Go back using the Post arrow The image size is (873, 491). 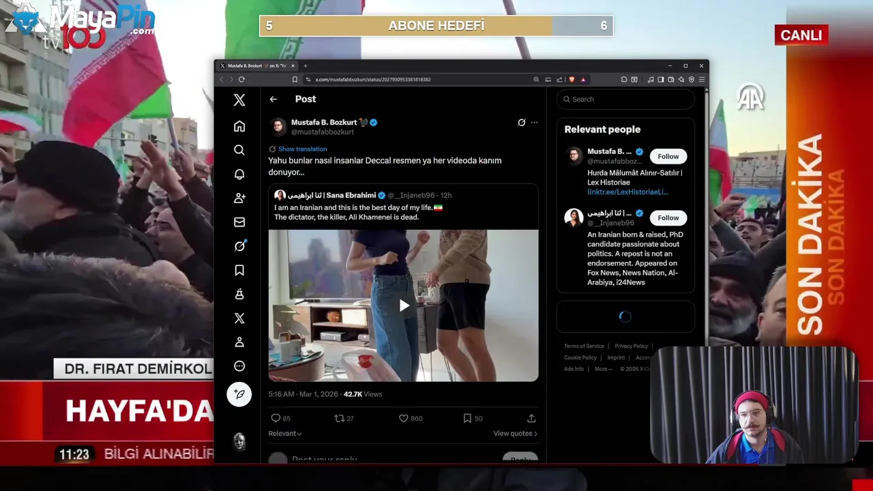pos(273,99)
